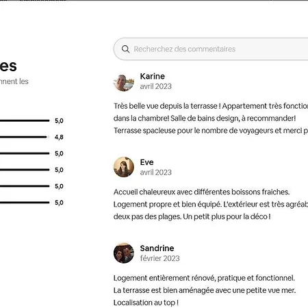The image size is (308, 308).
Task: Click the bottom 5,0 rating bar
Action: coord(25,203)
